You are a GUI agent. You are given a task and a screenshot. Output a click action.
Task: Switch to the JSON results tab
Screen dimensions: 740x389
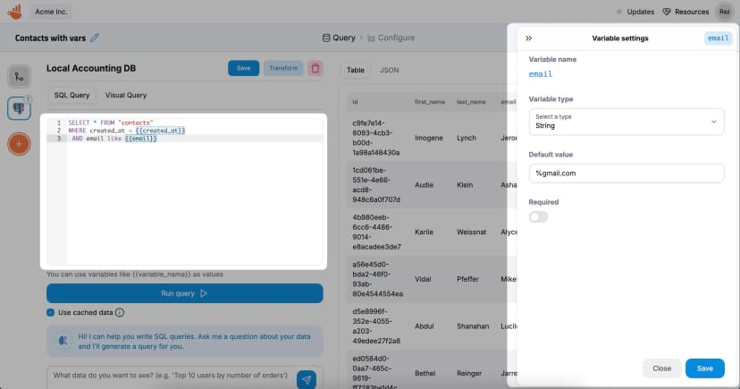click(389, 70)
